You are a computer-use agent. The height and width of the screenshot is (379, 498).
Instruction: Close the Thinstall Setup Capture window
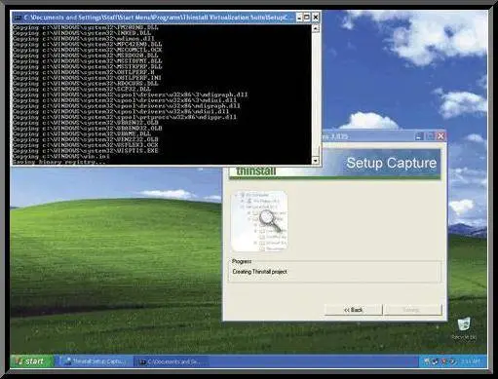pos(441,136)
